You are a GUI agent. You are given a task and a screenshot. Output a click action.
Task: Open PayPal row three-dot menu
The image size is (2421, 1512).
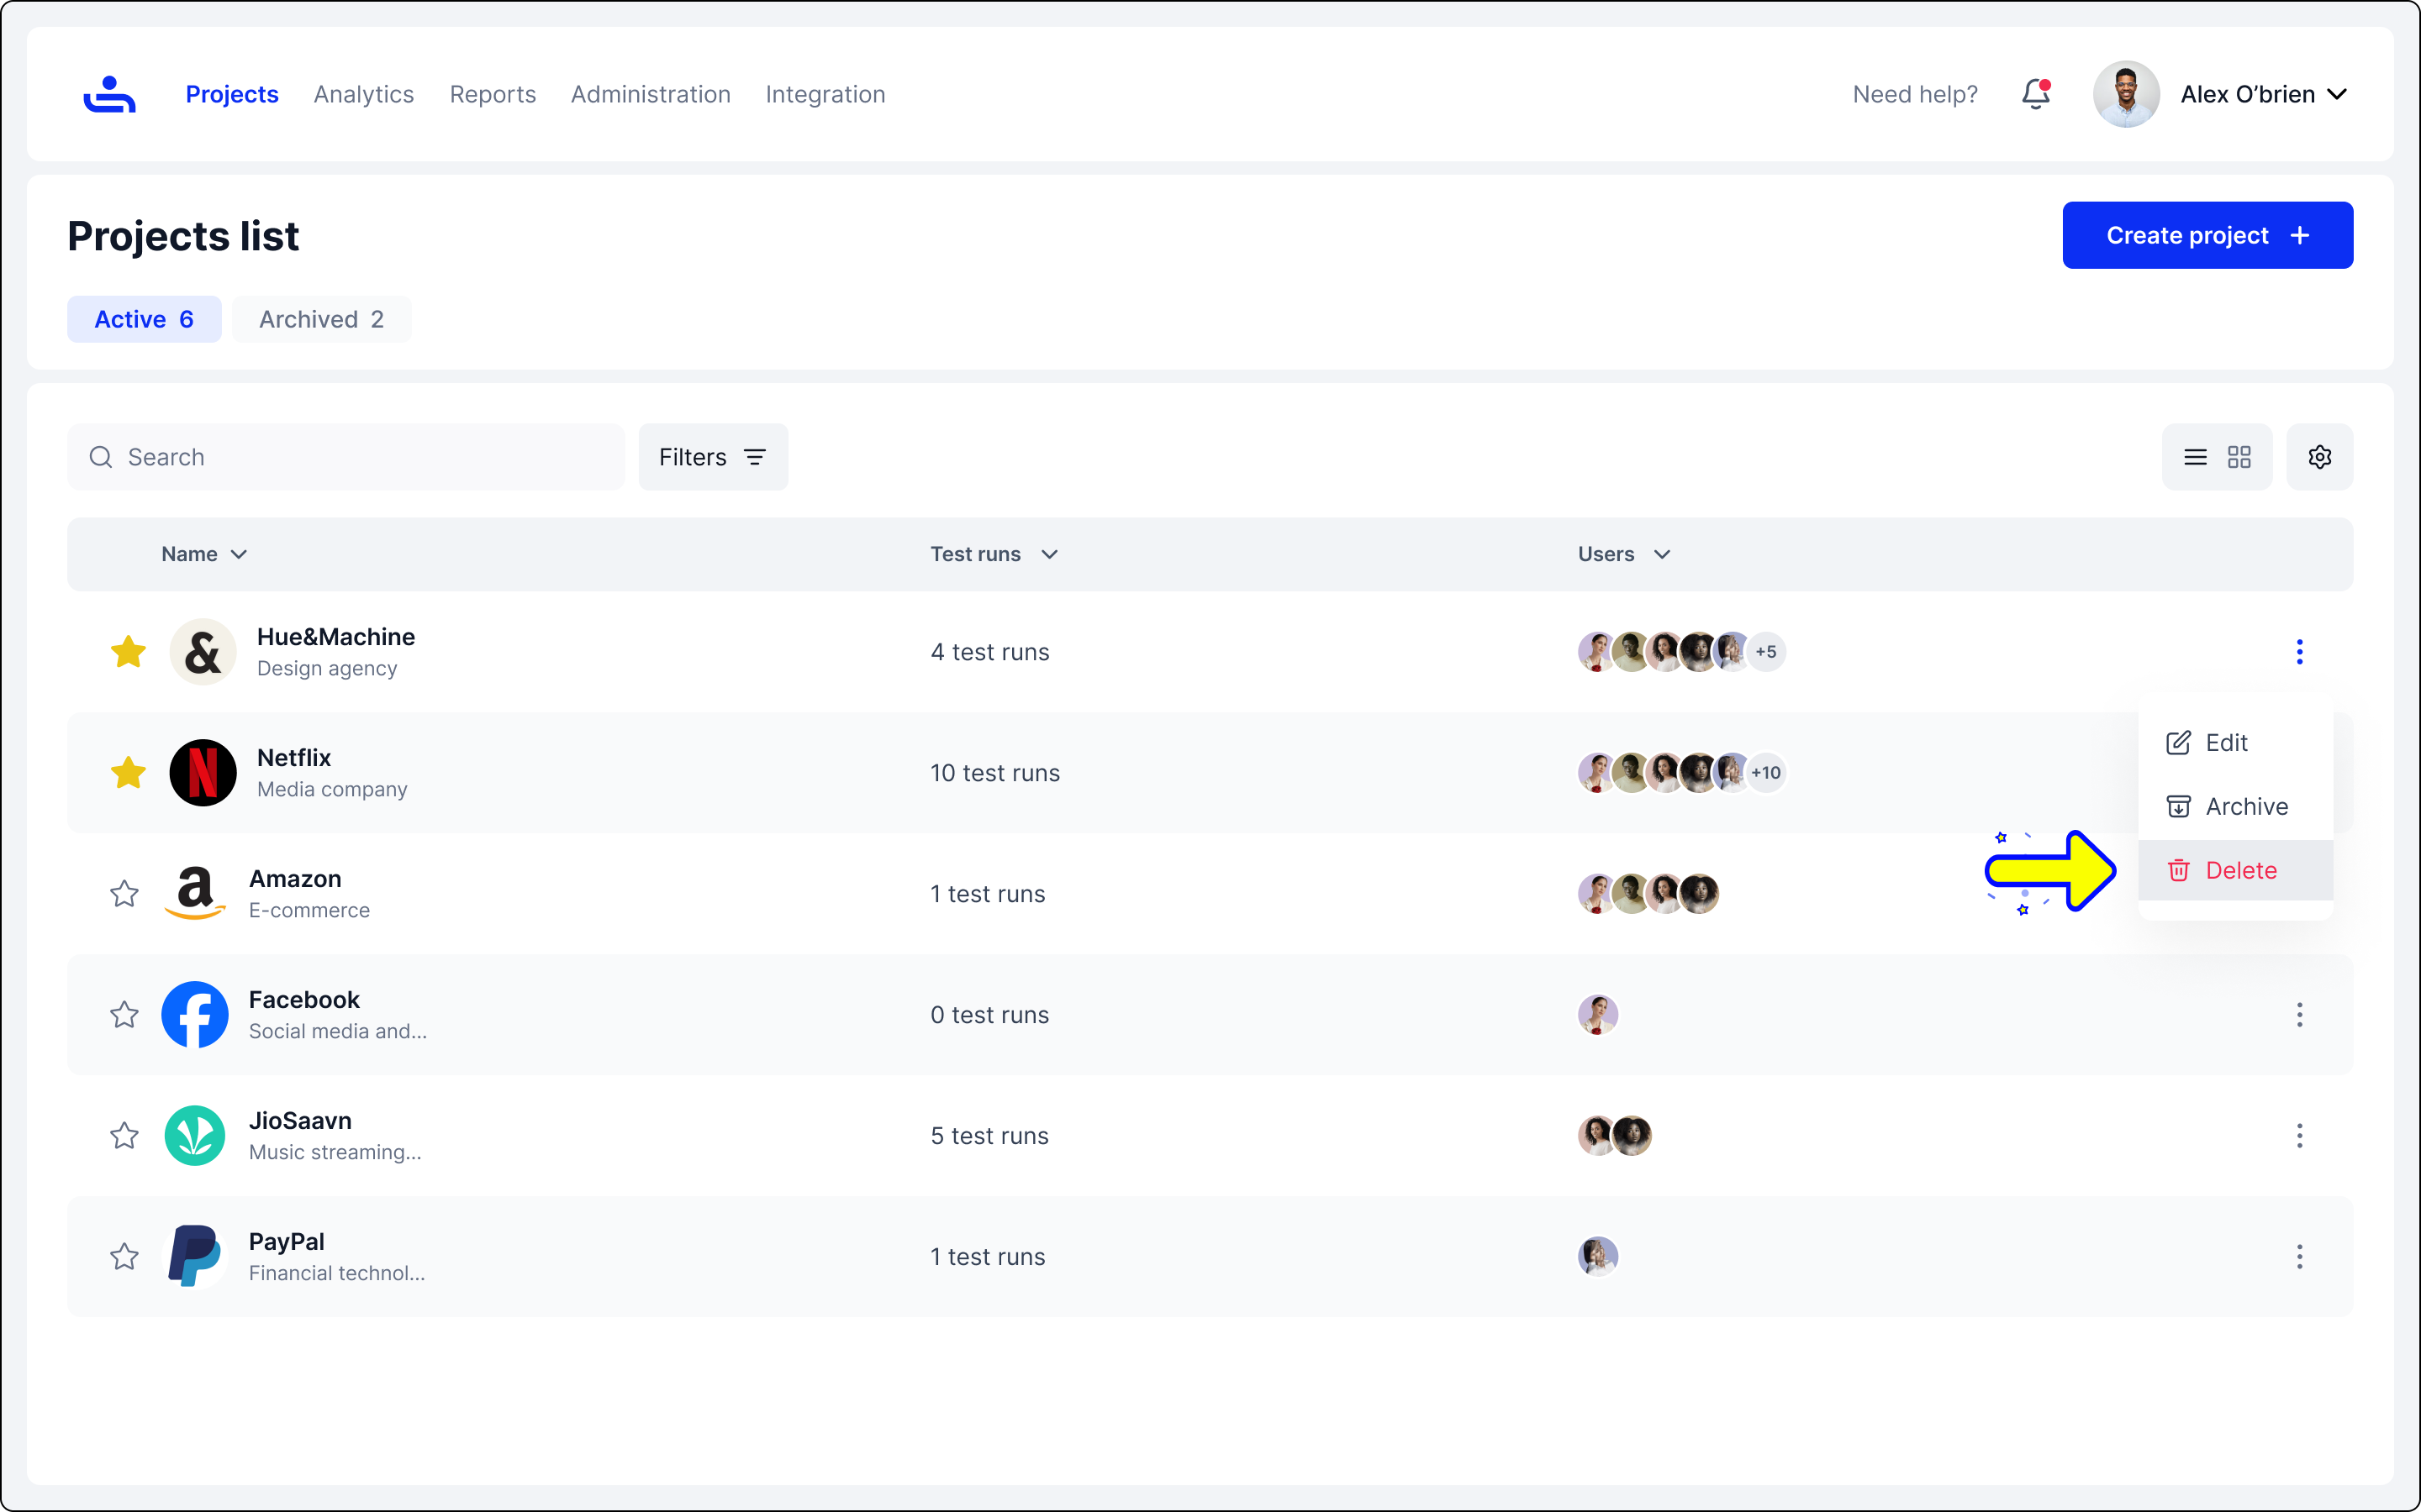pyautogui.click(x=2299, y=1256)
